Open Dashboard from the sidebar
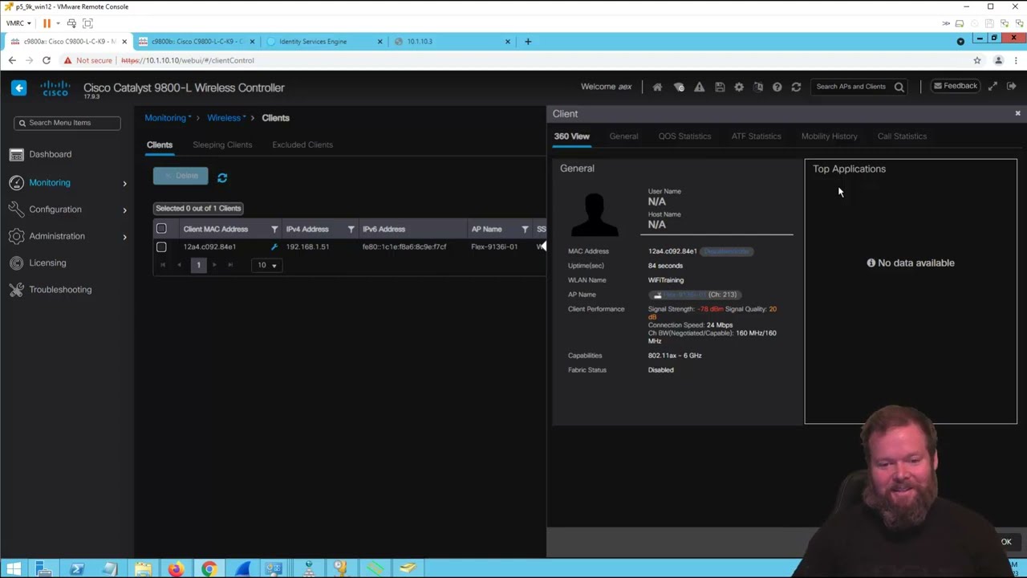The height and width of the screenshot is (578, 1027). [x=50, y=154]
